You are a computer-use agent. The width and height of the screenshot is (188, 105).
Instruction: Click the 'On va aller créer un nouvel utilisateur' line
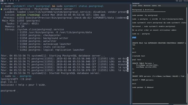pos(154,30)
